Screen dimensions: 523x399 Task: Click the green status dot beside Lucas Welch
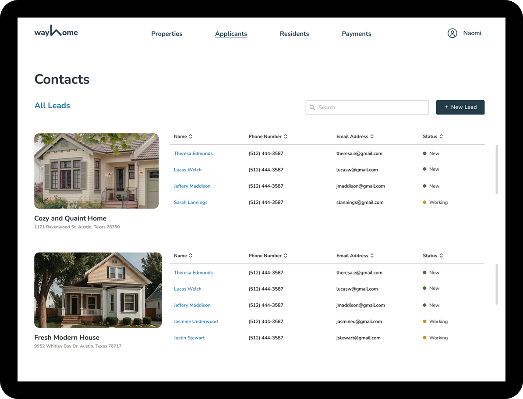(x=424, y=169)
